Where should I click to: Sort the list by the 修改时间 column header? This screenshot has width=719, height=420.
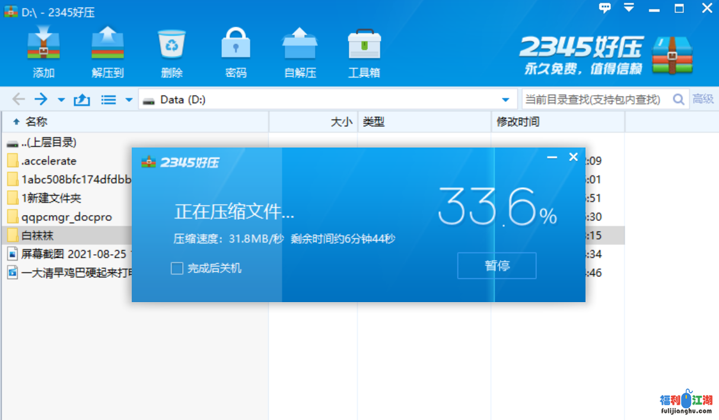coord(518,122)
